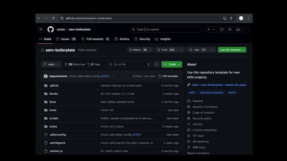287x161 pixels.
Task: Open the .eslintignore file
Action: tap(57, 143)
